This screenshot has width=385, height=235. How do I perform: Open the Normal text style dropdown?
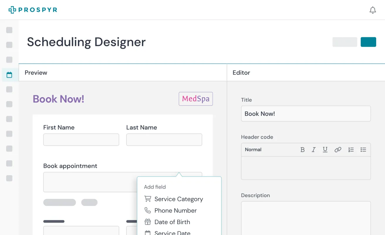pyautogui.click(x=253, y=150)
